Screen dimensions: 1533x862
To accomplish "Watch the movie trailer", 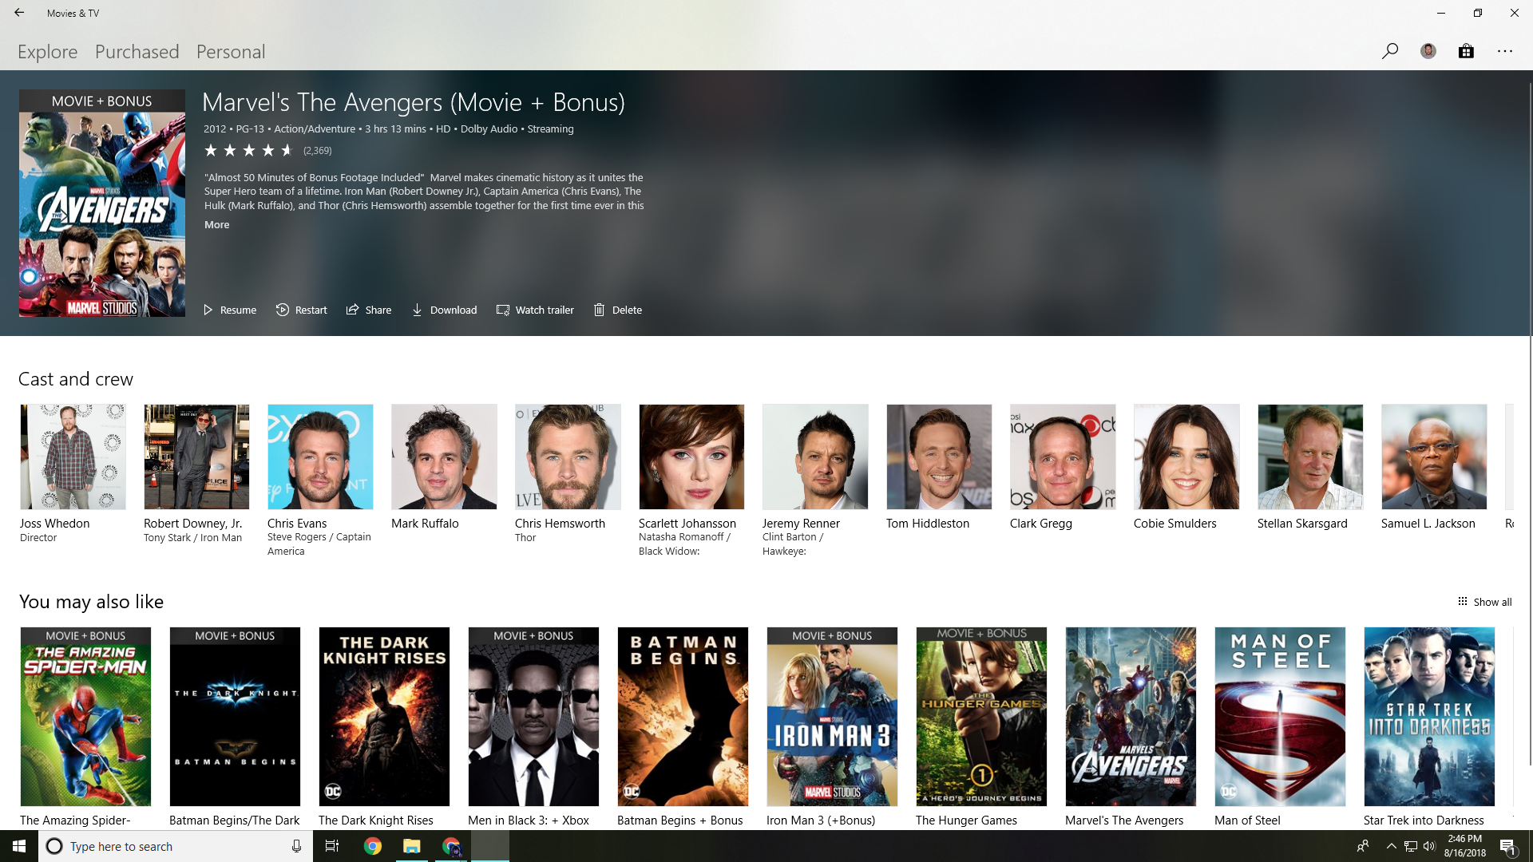I will 535,310.
